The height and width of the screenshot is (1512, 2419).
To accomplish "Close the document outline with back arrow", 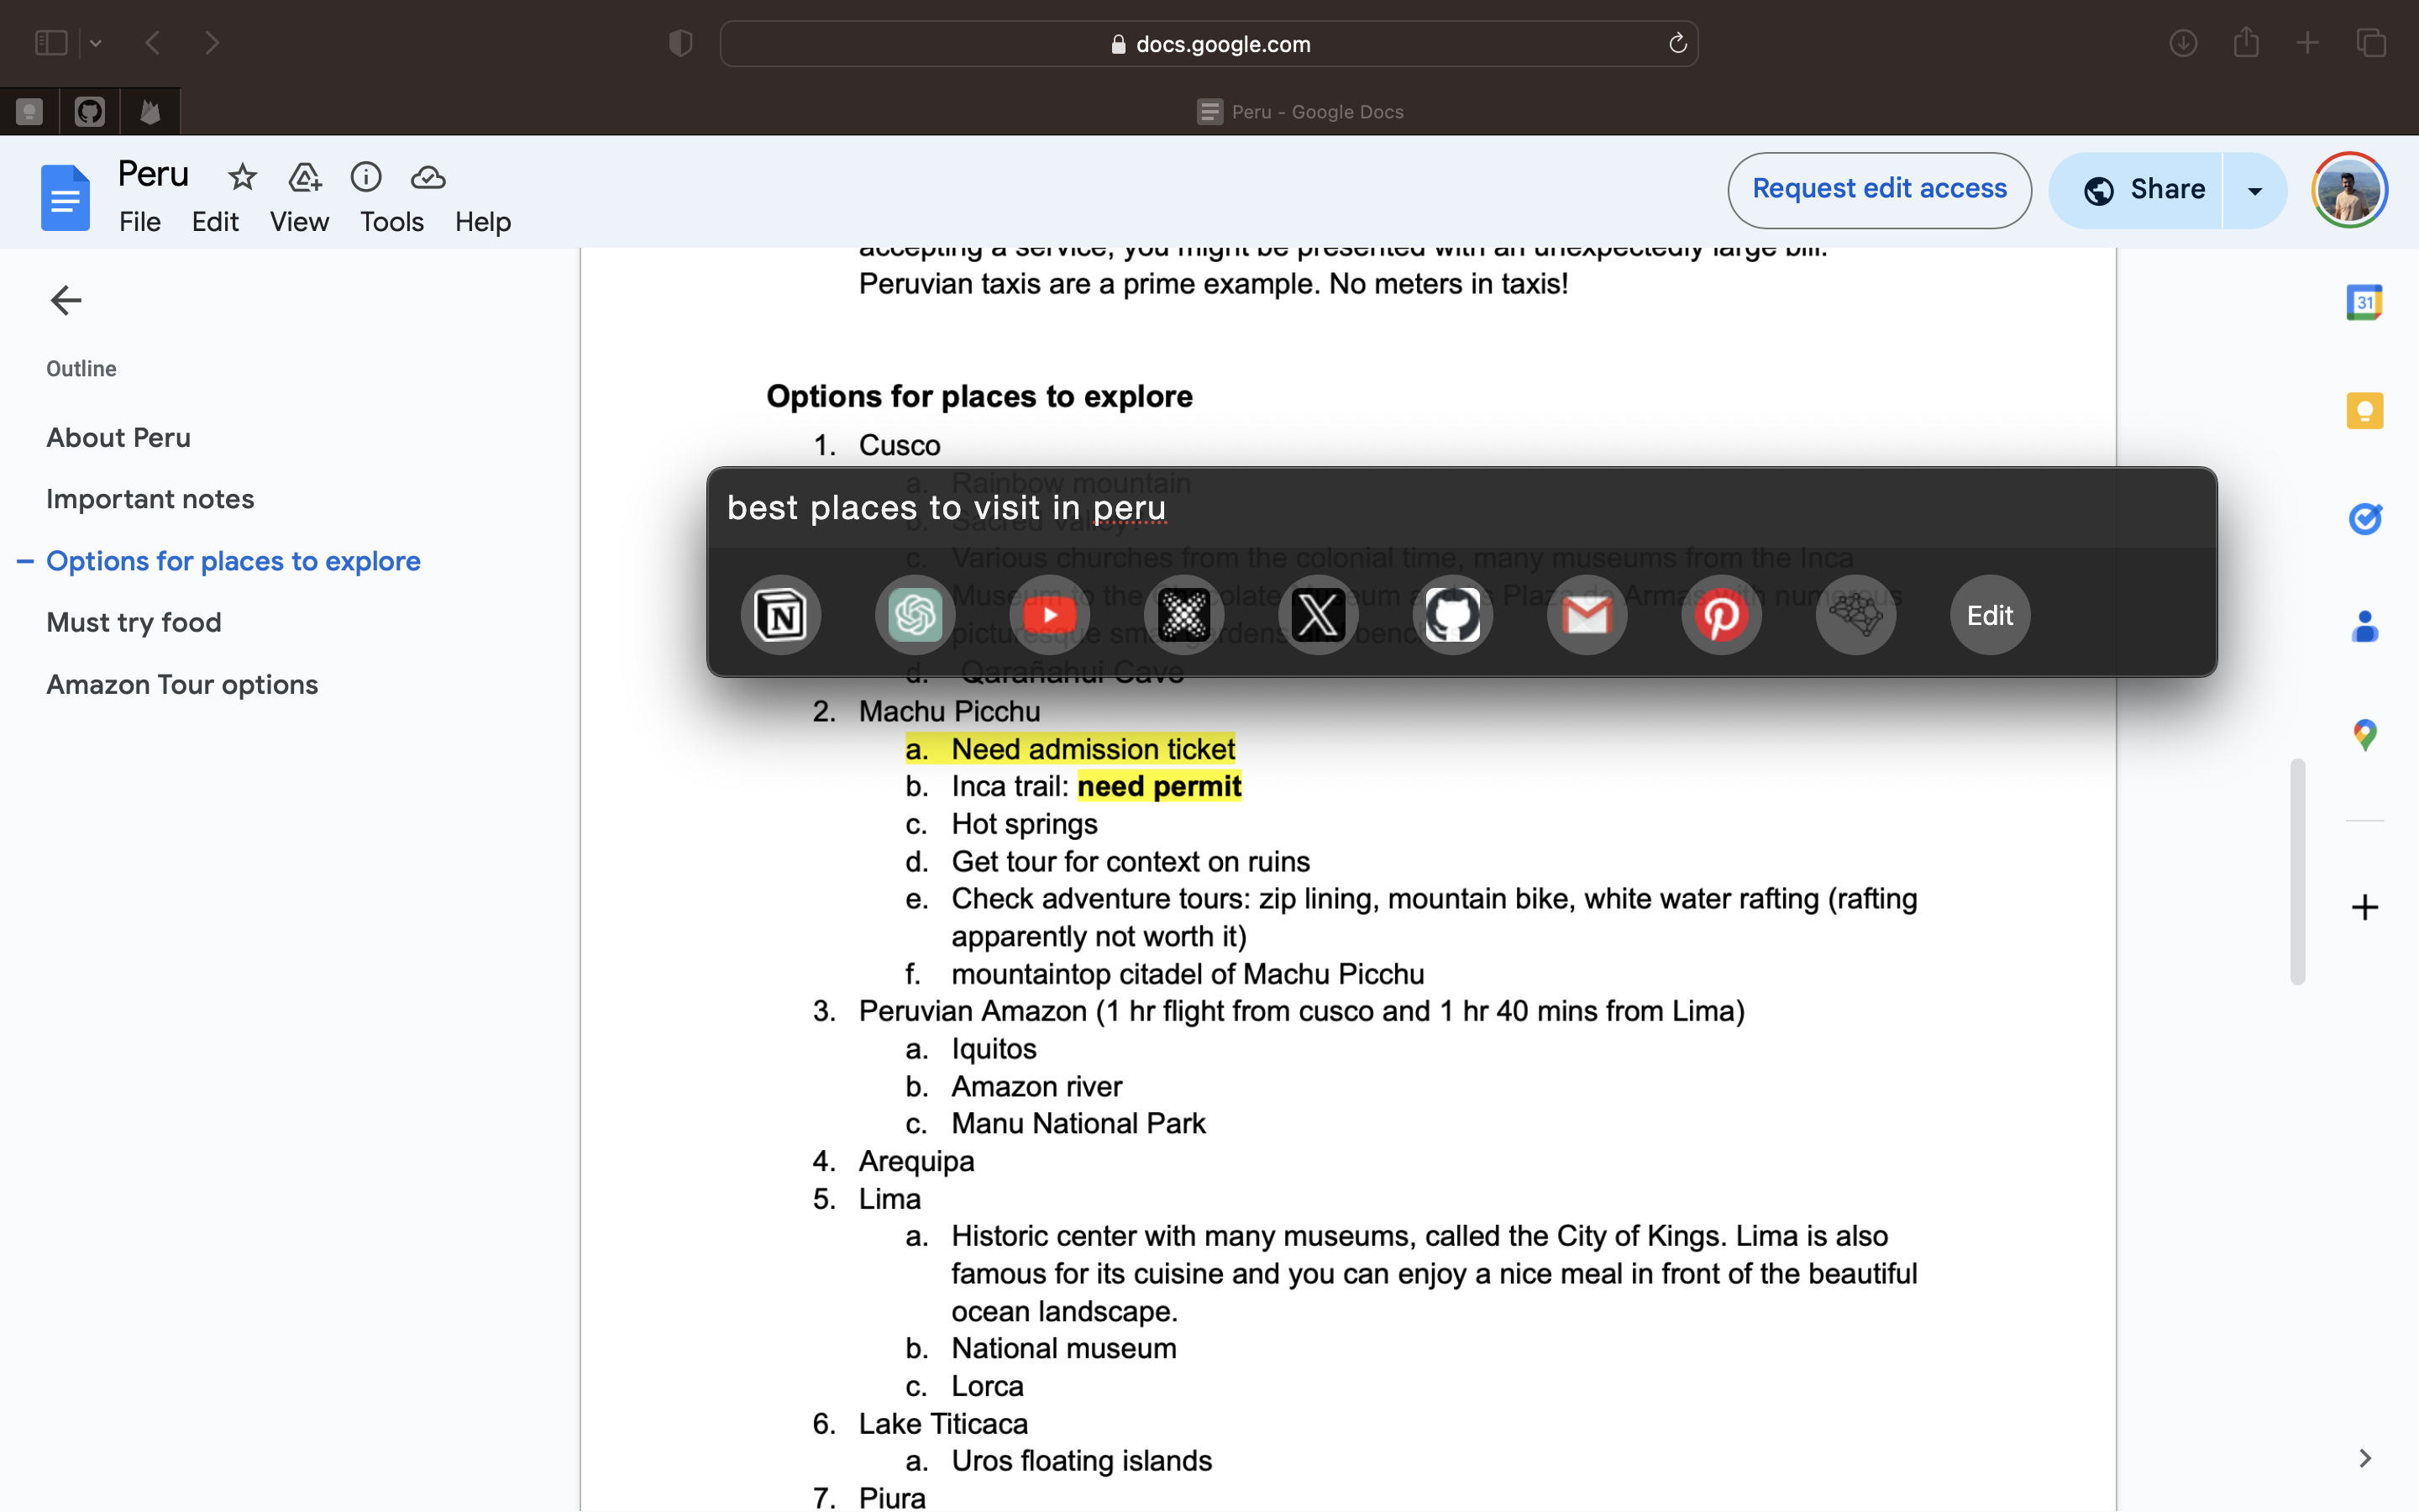I will click(x=66, y=300).
